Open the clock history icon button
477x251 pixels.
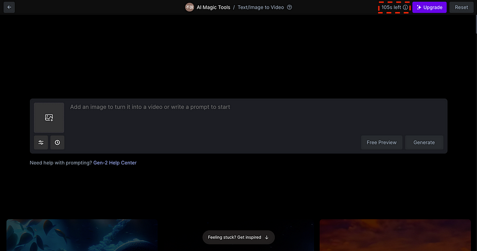pos(57,143)
